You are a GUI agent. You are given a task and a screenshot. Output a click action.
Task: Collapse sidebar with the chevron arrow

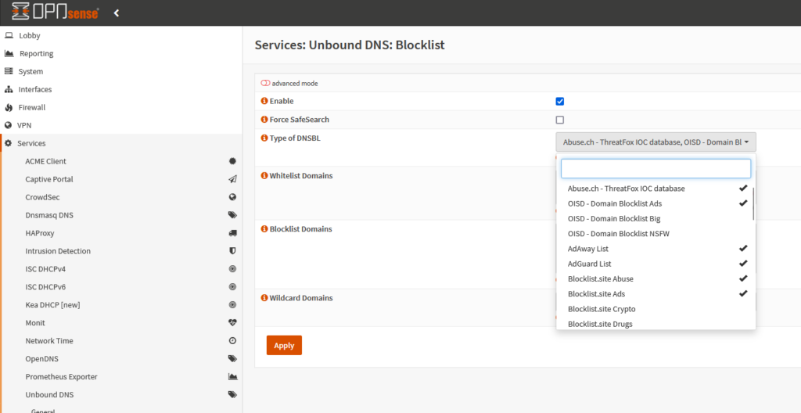click(117, 13)
